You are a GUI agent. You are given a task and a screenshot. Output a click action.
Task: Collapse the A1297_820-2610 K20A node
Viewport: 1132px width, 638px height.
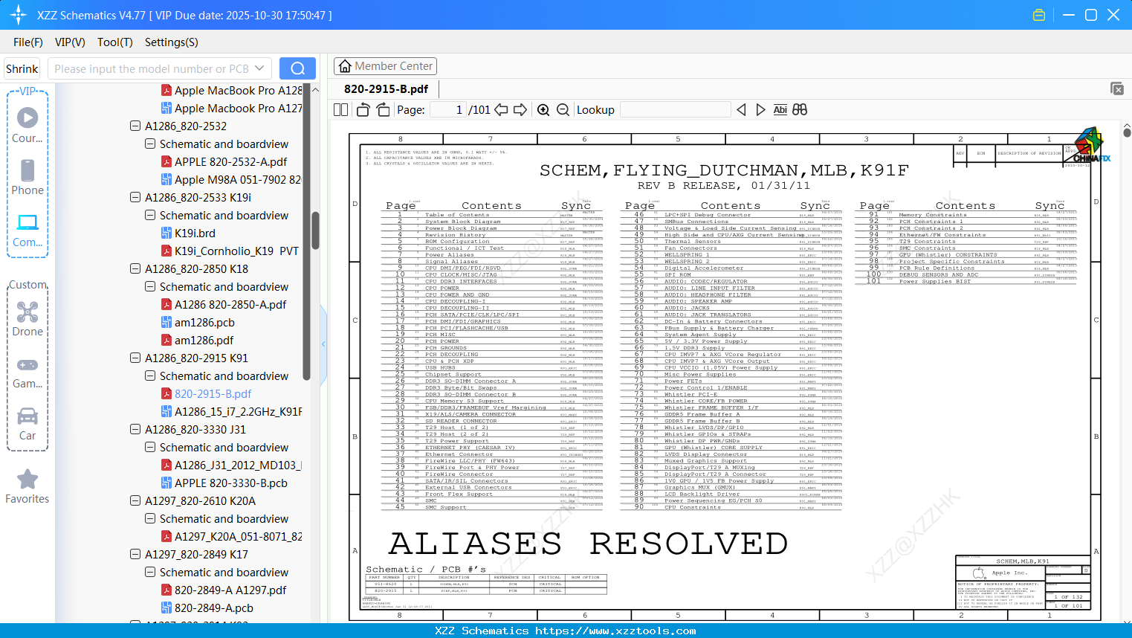[135, 500]
